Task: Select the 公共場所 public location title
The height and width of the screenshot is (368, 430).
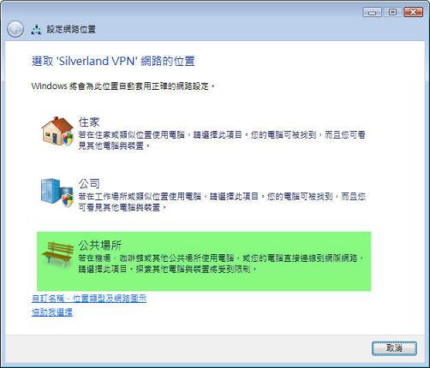Action: pyautogui.click(x=100, y=245)
